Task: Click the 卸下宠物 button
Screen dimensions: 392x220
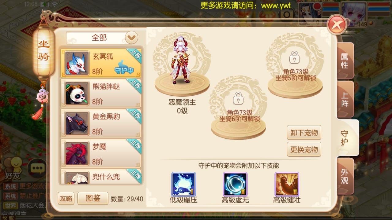Action: tap(304, 133)
